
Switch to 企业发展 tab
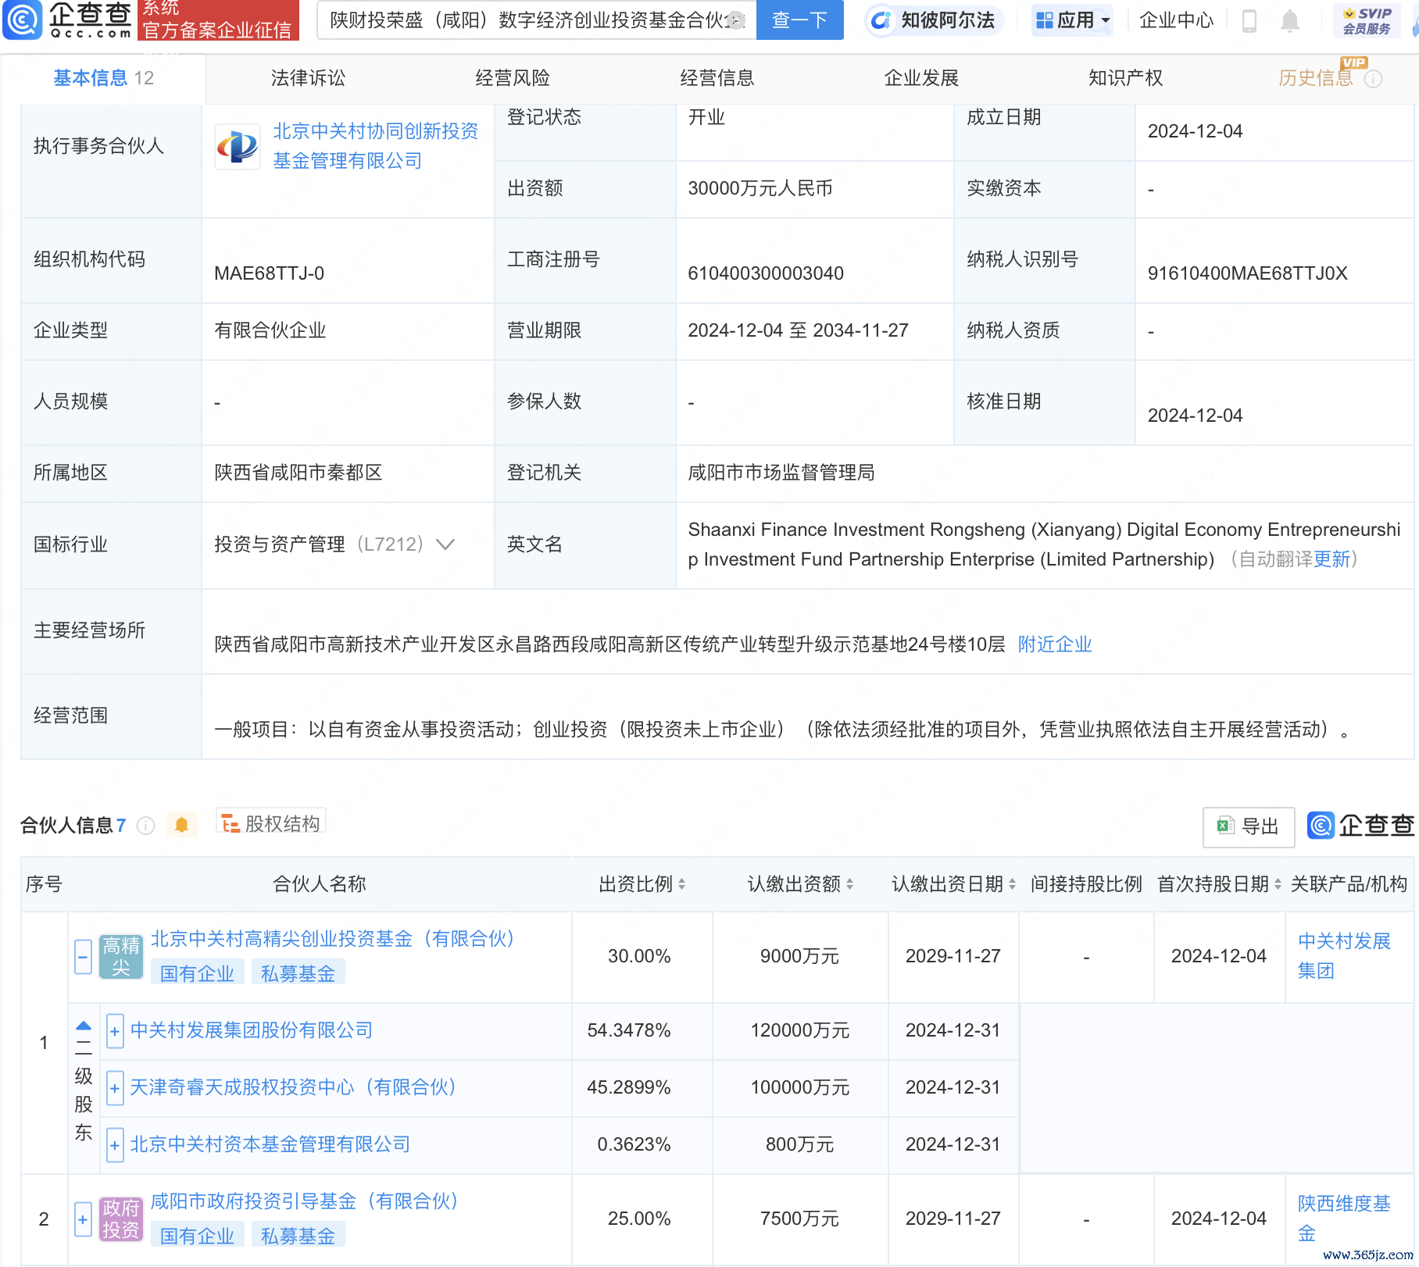pyautogui.click(x=921, y=78)
